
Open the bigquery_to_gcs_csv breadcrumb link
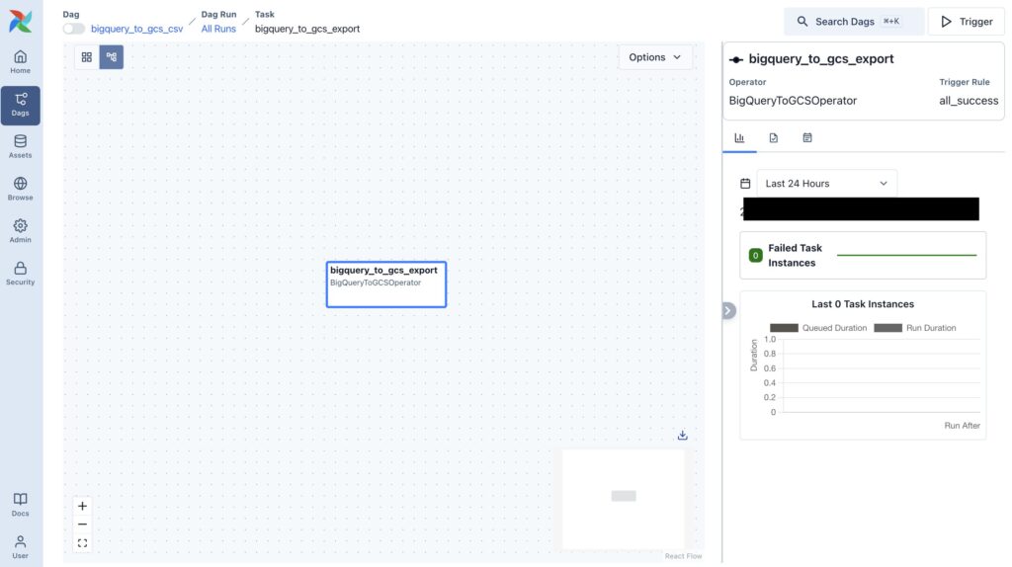tap(136, 29)
